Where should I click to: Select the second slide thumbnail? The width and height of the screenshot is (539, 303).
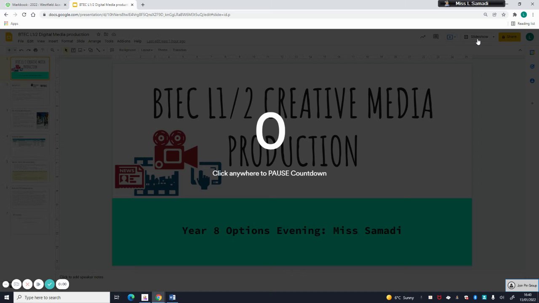click(30, 94)
